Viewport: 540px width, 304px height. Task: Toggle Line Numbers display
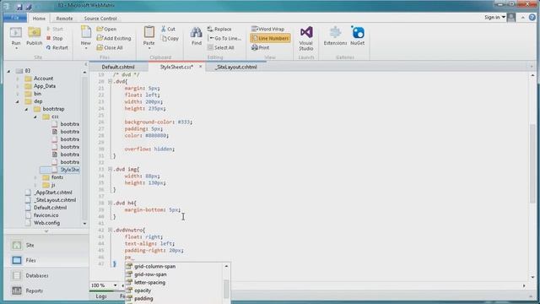point(270,38)
